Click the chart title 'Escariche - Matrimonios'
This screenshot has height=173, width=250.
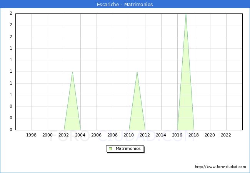(125, 4)
